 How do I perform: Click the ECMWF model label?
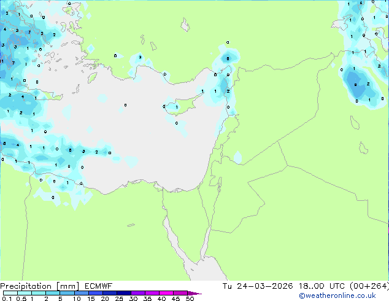99,286
